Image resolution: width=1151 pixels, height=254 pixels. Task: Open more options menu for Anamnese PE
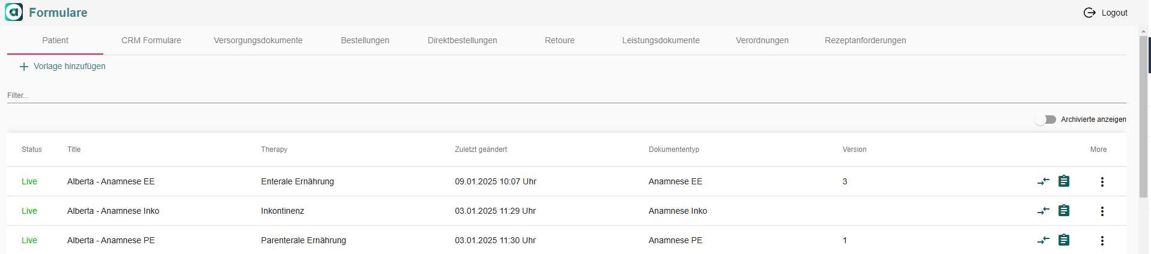click(1102, 240)
